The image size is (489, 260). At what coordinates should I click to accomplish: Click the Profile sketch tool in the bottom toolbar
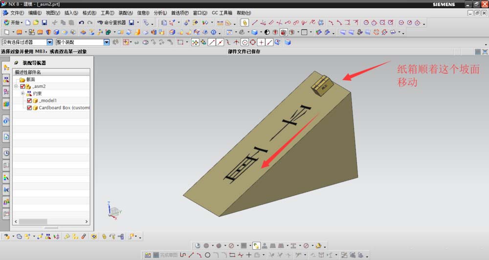pos(183,255)
